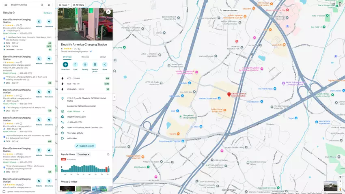Open the Hours filter dropdown
Screen dimensions: 345x194
point(64,5)
